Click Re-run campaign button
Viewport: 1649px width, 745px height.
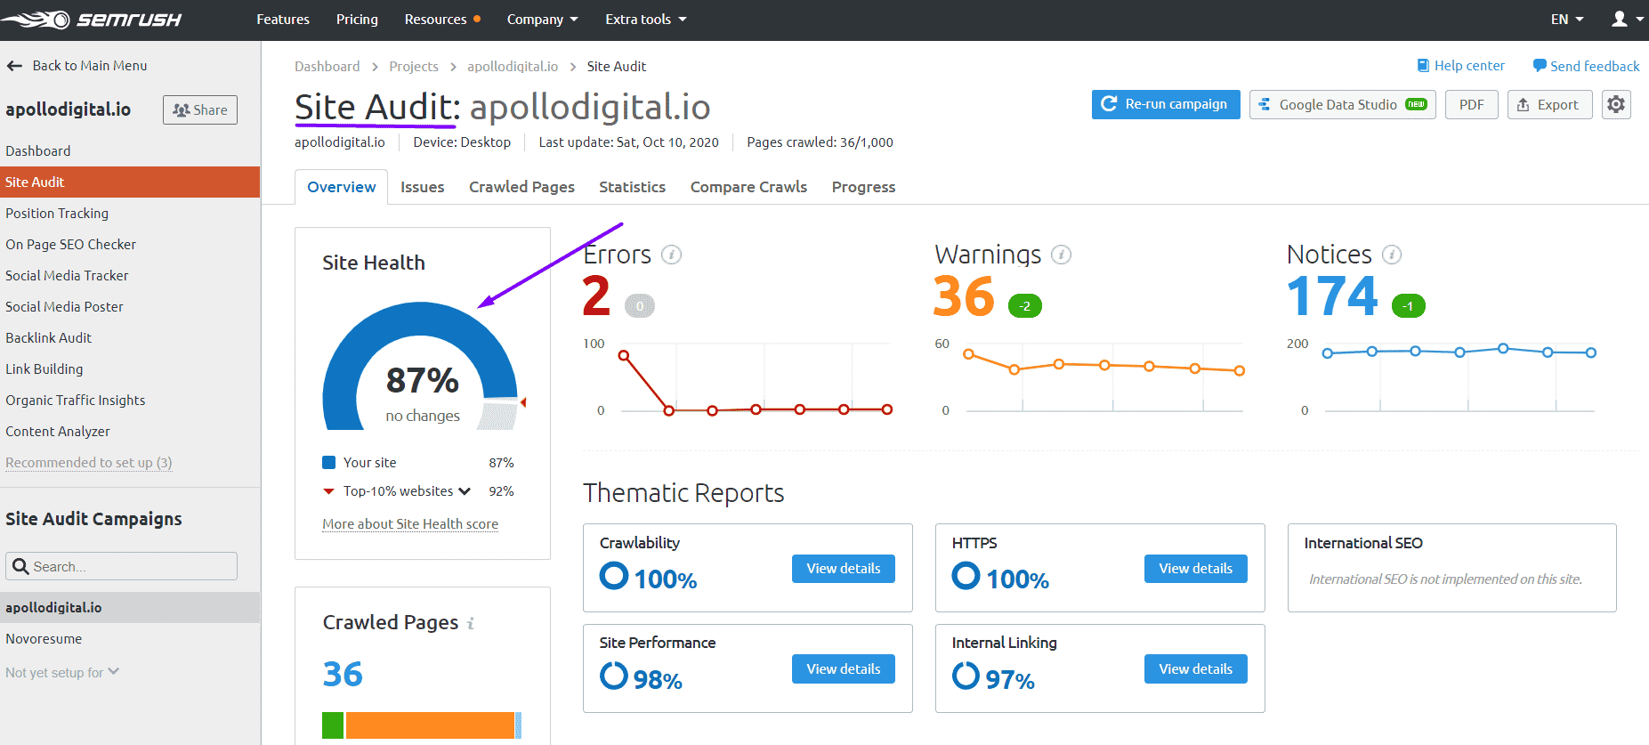coord(1166,104)
